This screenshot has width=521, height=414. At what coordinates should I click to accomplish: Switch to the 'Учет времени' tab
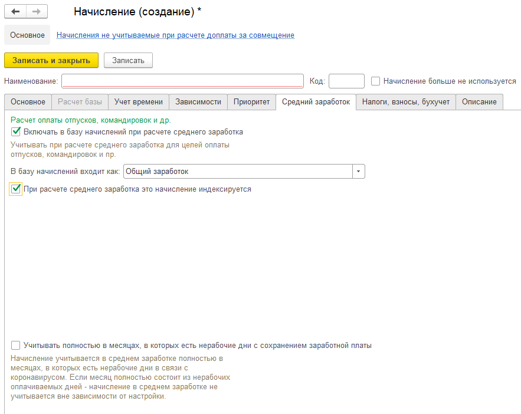click(x=139, y=102)
